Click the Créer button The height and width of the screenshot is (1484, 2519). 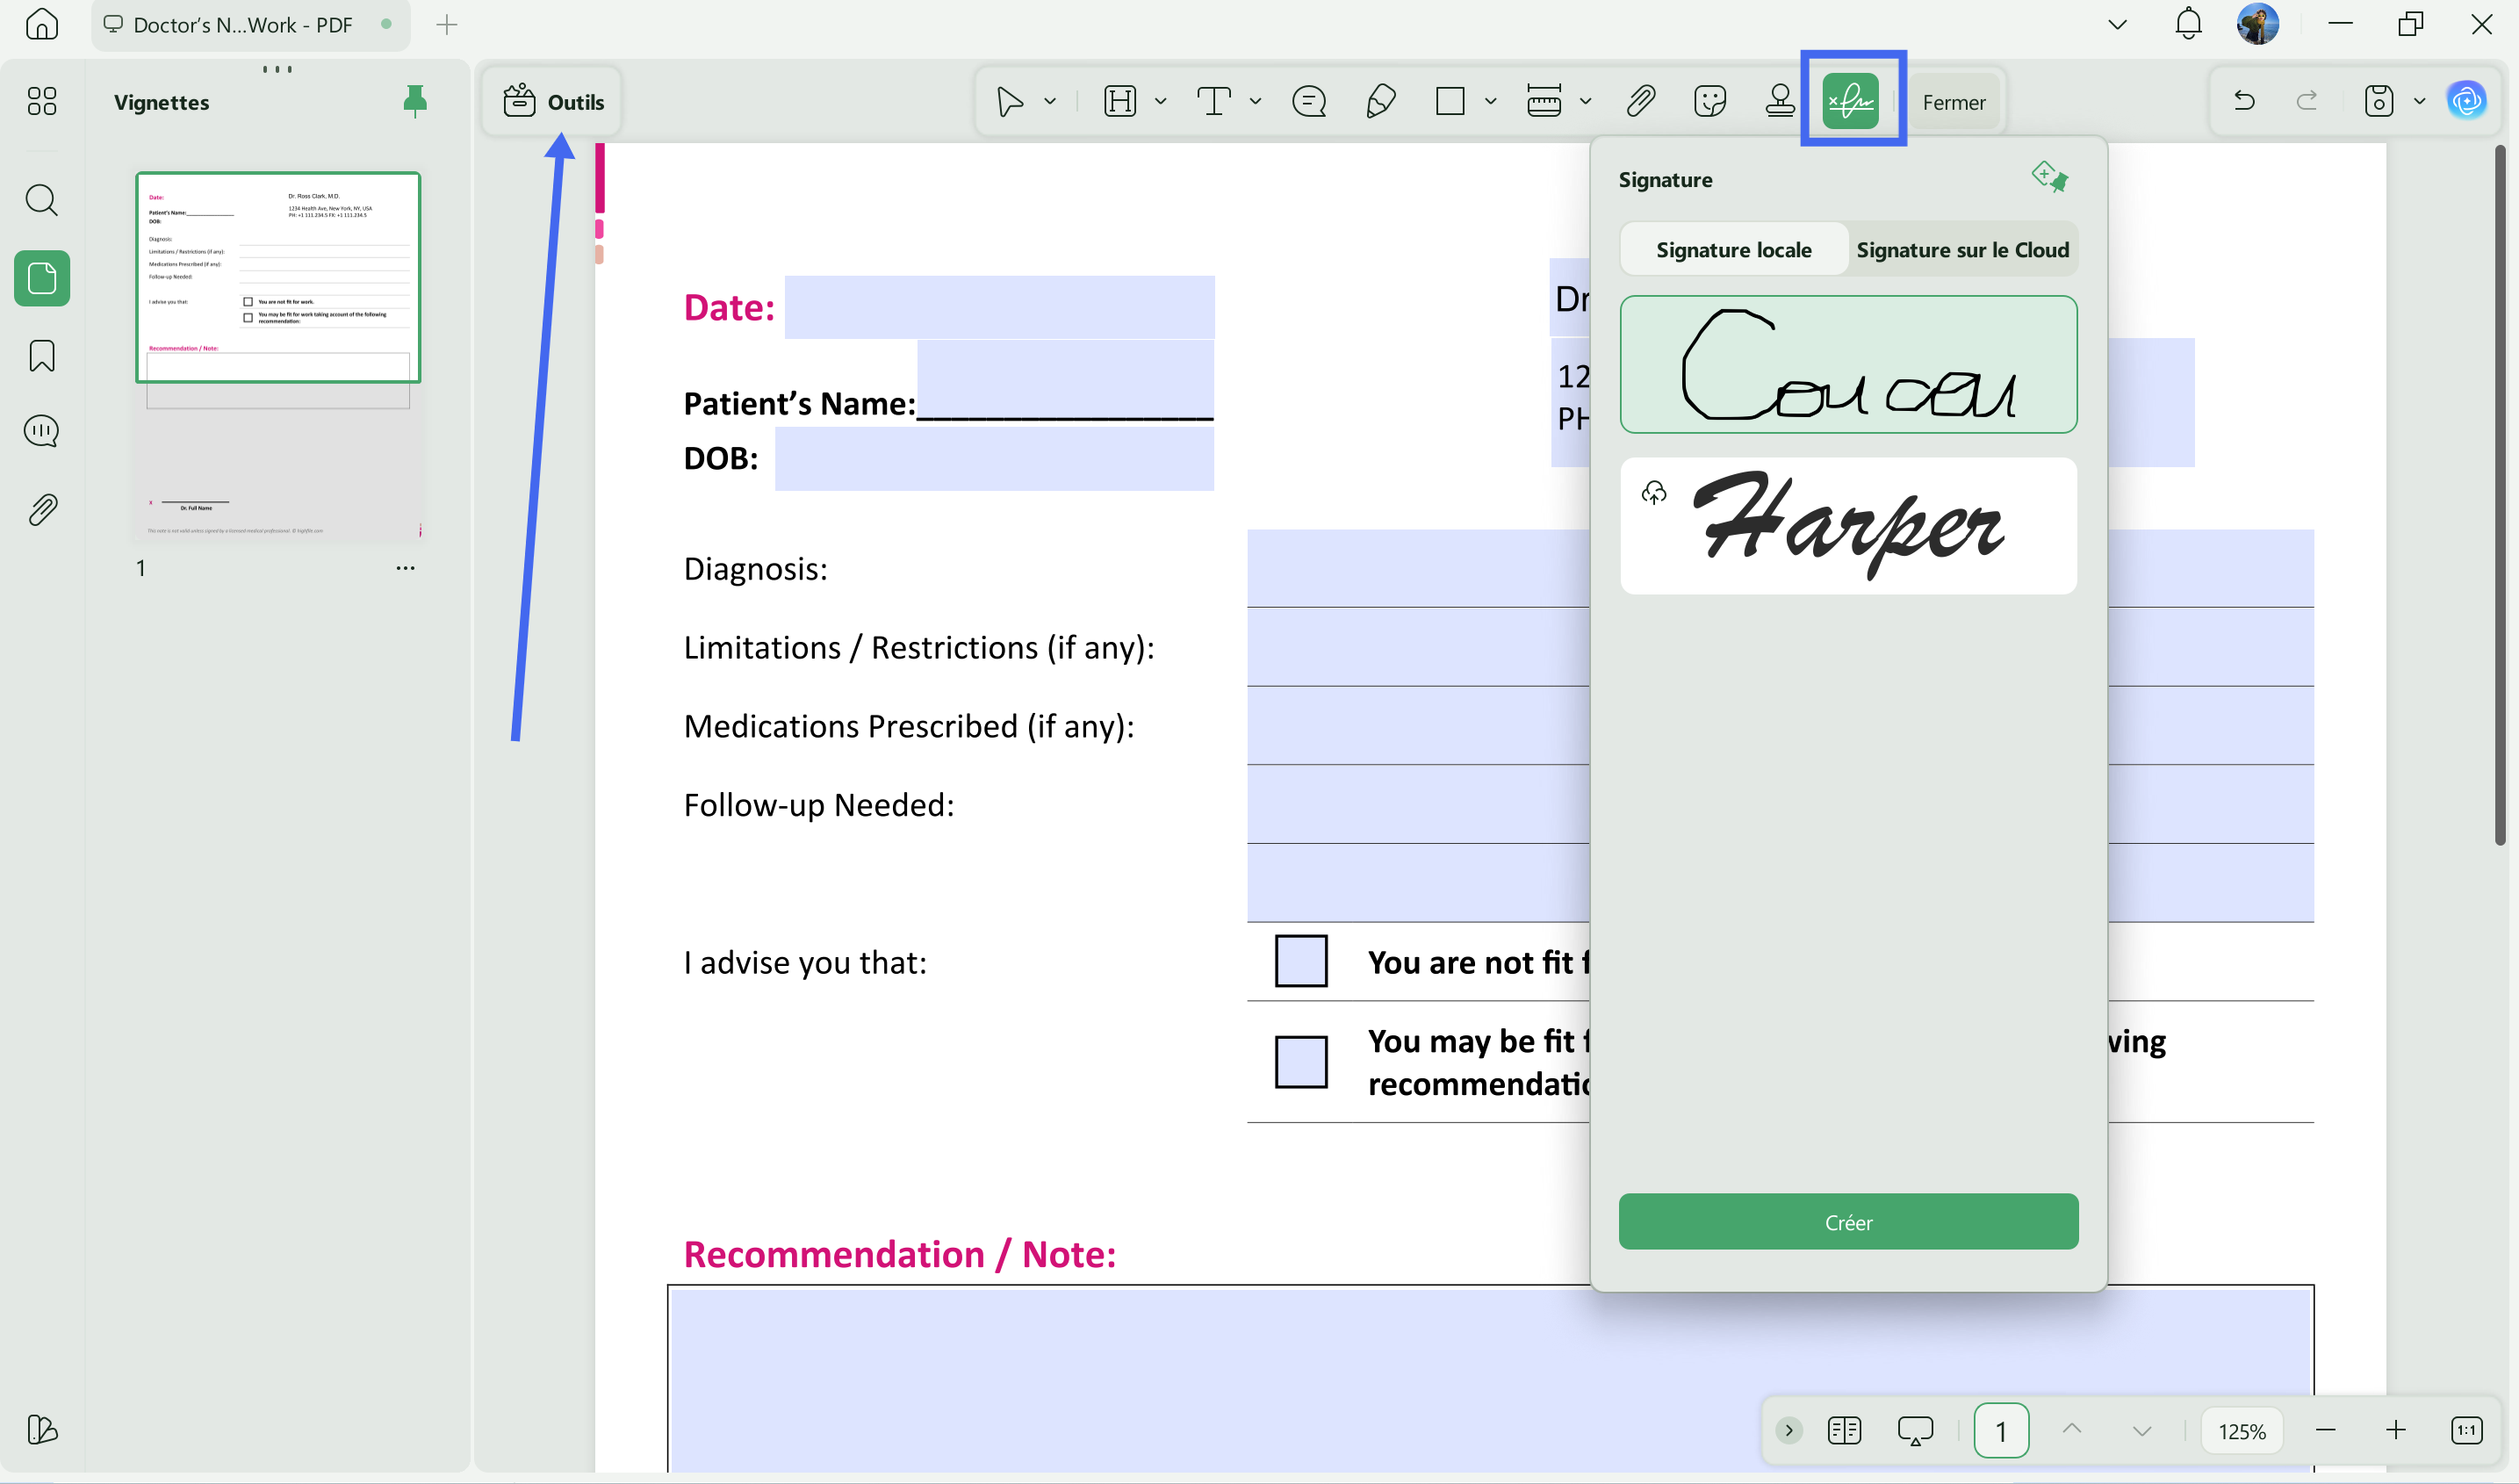[1848, 1221]
